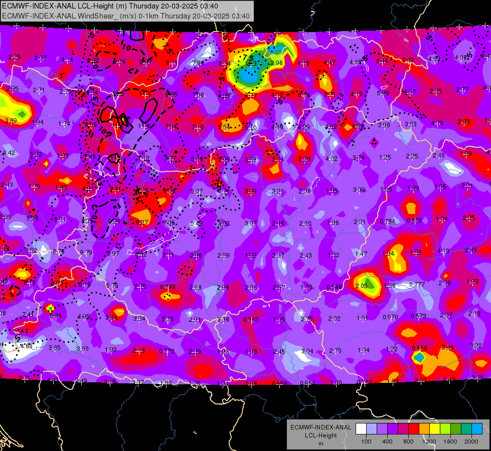Click the wind shear value 5.86
The image size is (491, 451).
56,316
